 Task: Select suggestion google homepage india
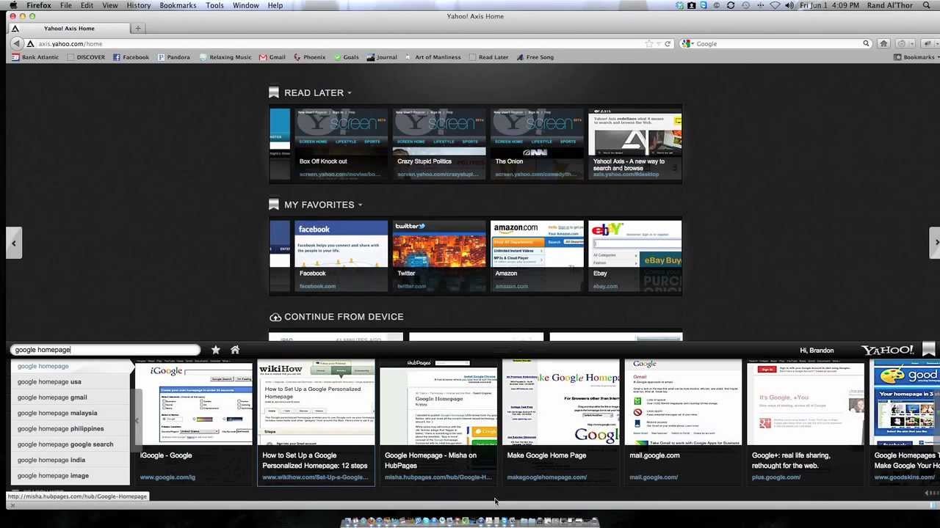(x=70, y=460)
